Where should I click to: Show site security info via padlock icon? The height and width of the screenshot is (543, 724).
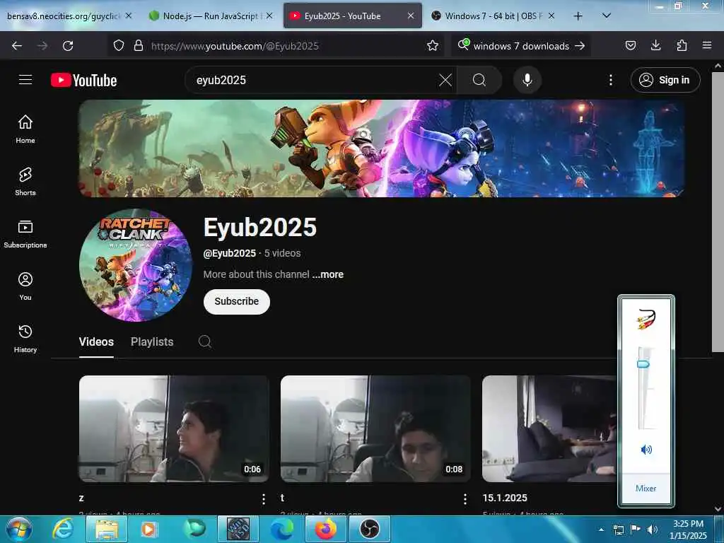coord(138,46)
